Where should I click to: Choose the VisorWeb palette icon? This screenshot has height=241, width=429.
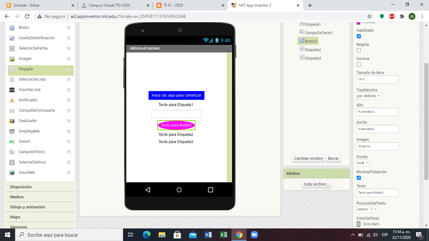(12, 173)
